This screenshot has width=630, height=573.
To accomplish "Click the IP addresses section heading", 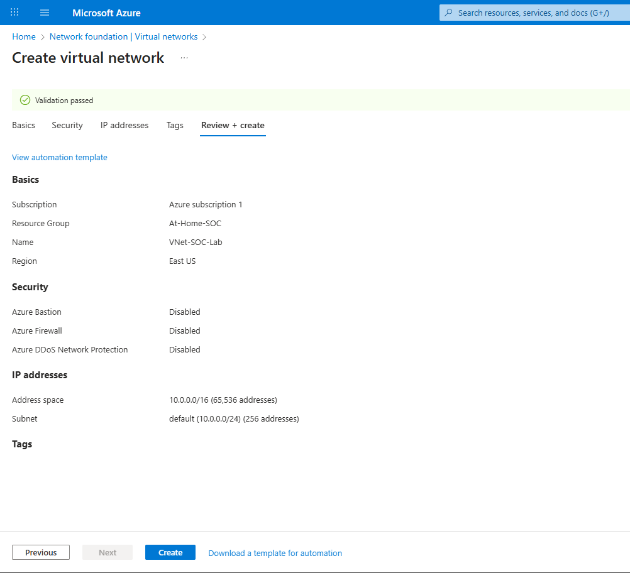I will (x=40, y=375).
